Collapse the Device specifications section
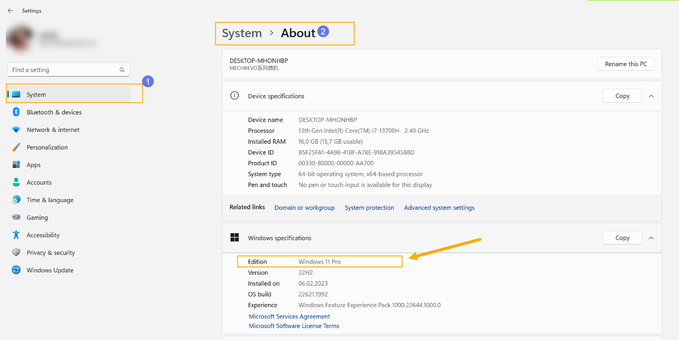 (651, 96)
